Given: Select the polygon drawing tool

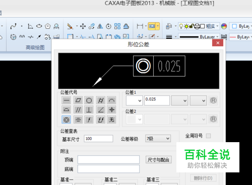Looking at the screenshot, I should 48,26.
